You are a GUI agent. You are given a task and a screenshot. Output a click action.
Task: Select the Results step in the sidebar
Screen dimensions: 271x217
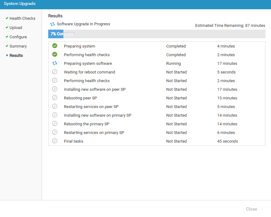point(16,56)
